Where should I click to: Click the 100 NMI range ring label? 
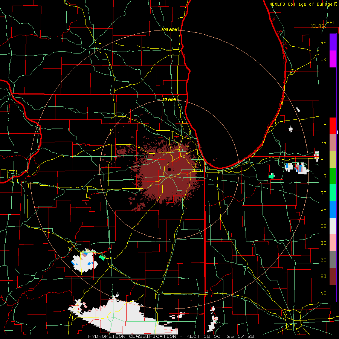[x=169, y=30]
